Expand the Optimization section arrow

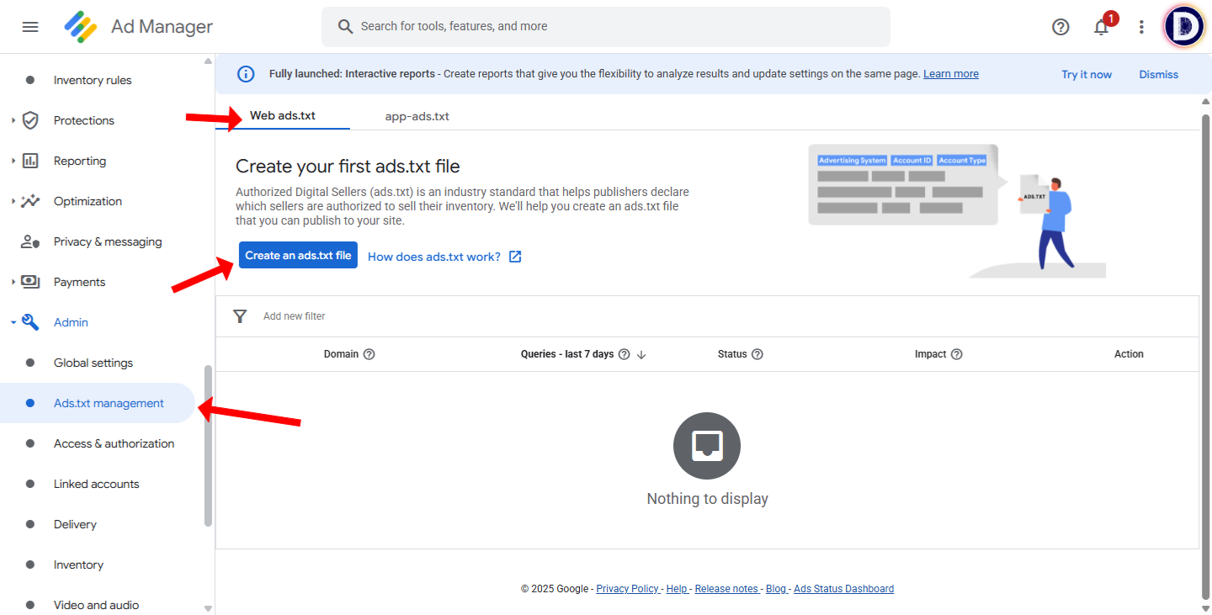[13, 201]
